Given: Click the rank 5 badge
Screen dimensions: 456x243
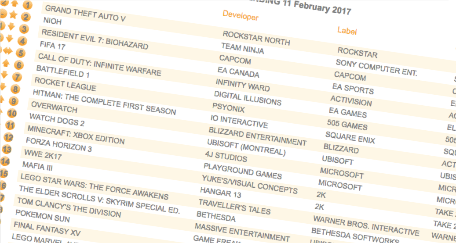Looking at the screenshot, I should (x=20, y=53).
